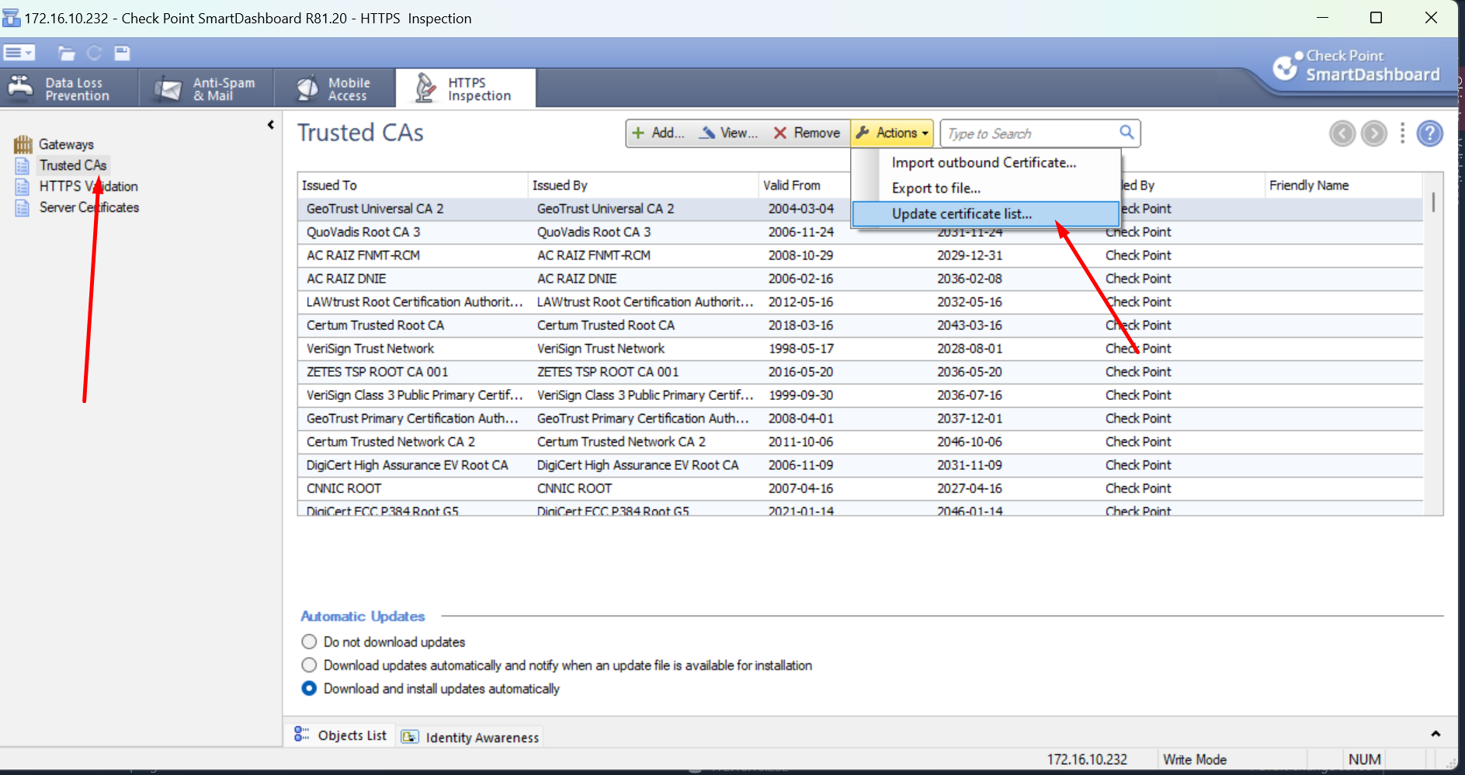The image size is (1465, 775).
Task: Open the Actions dropdown
Action: pos(891,133)
